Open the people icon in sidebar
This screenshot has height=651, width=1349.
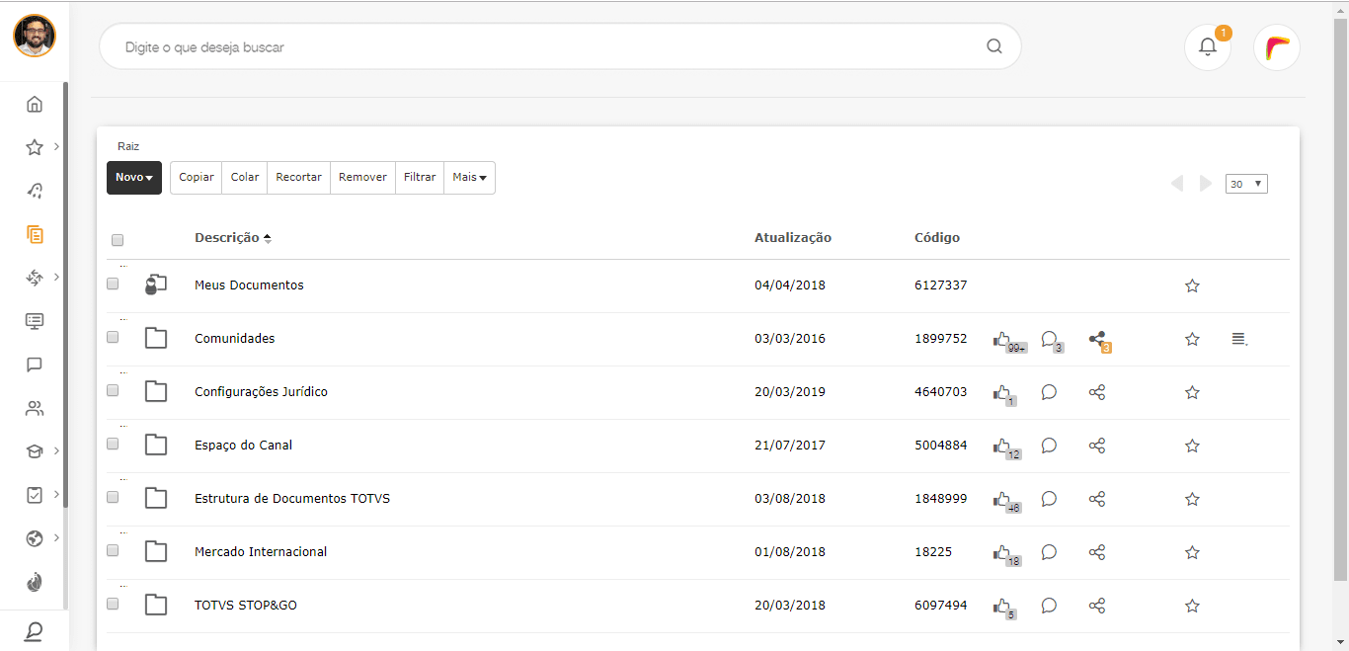coord(35,408)
